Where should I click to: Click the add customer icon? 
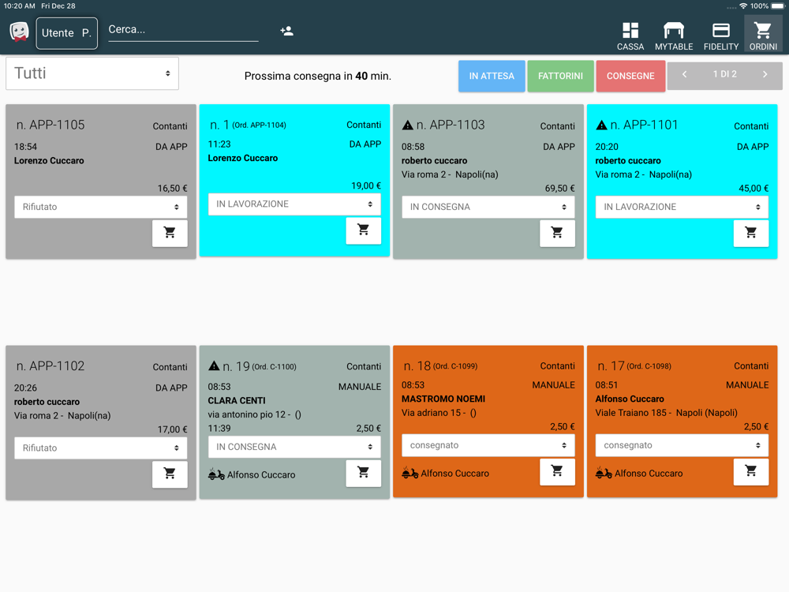tap(286, 31)
